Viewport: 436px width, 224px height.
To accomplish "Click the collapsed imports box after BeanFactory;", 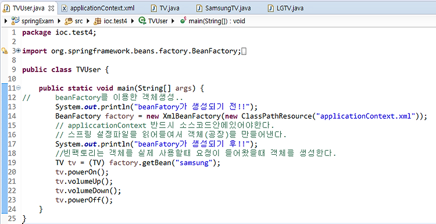I will pyautogui.click(x=244, y=51).
